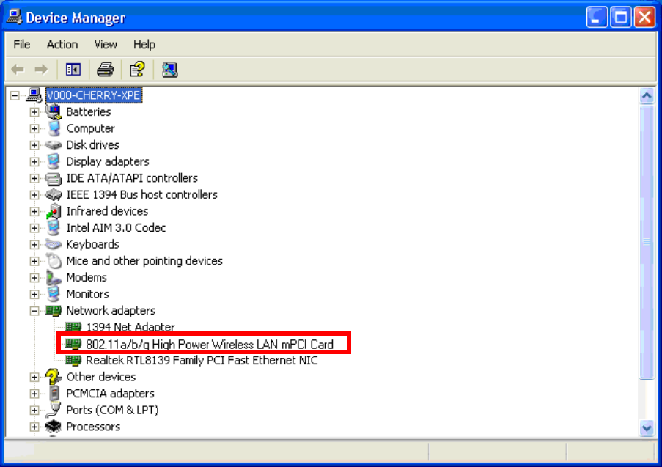Click the Print toolbar icon
Image resolution: width=662 pixels, height=467 pixels.
[x=105, y=69]
